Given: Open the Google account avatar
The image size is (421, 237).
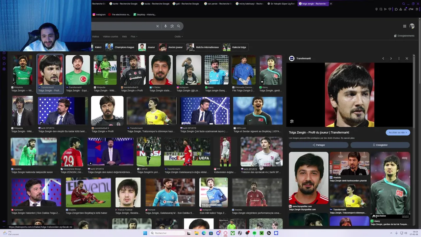Looking at the screenshot, I should click(412, 26).
